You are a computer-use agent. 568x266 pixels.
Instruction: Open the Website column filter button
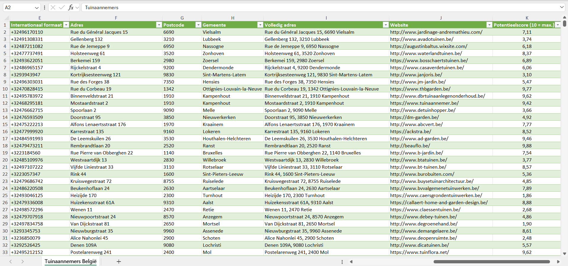(x=489, y=25)
